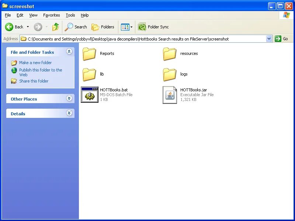
Task: Toggle the Folders tree pane
Action: click(103, 27)
